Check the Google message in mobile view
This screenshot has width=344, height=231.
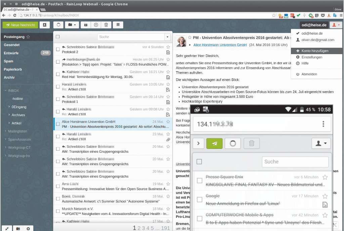pos(200,200)
